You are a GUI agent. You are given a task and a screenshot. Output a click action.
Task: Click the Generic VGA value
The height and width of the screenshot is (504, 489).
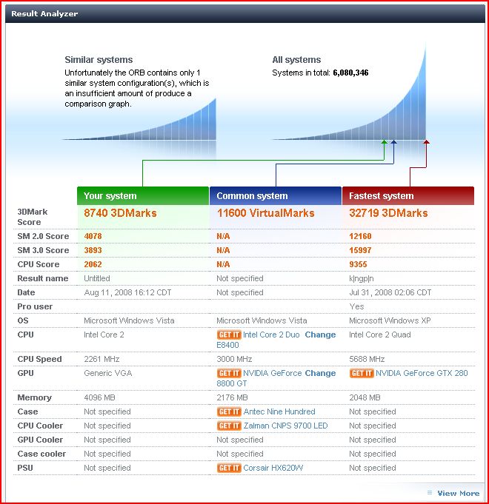click(x=107, y=373)
